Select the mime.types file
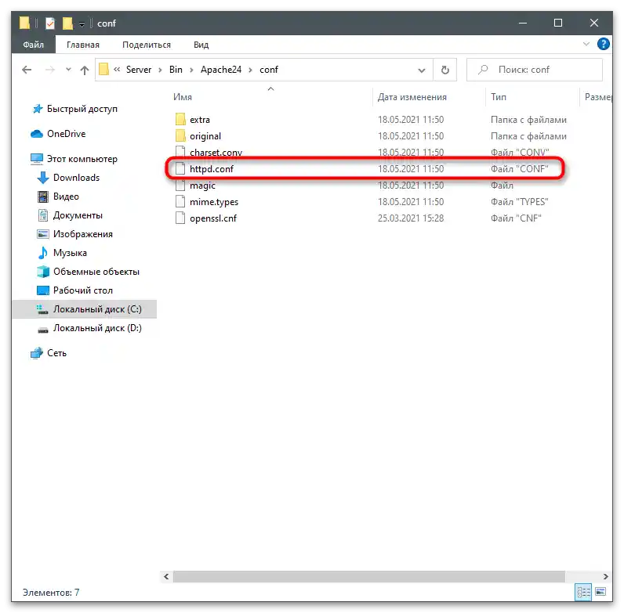The width and height of the screenshot is (624, 613). click(214, 202)
